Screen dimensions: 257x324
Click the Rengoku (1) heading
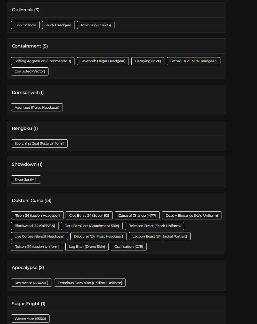(x=25, y=129)
